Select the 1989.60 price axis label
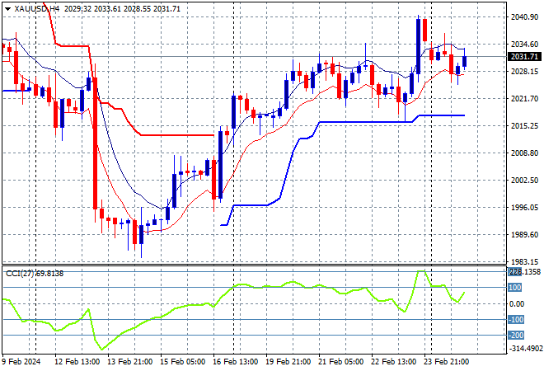 (524, 235)
